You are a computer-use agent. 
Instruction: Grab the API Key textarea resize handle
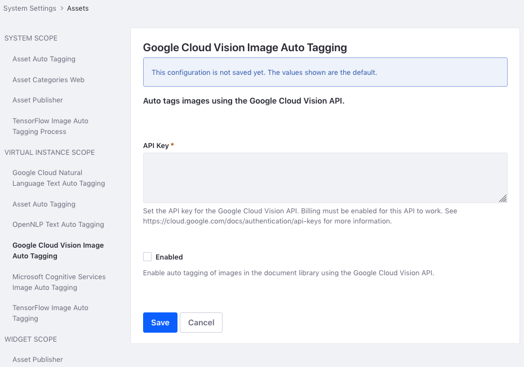[503, 199]
